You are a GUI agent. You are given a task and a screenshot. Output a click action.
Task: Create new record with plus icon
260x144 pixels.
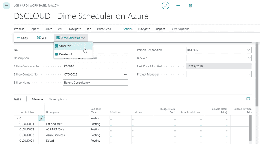178,6
